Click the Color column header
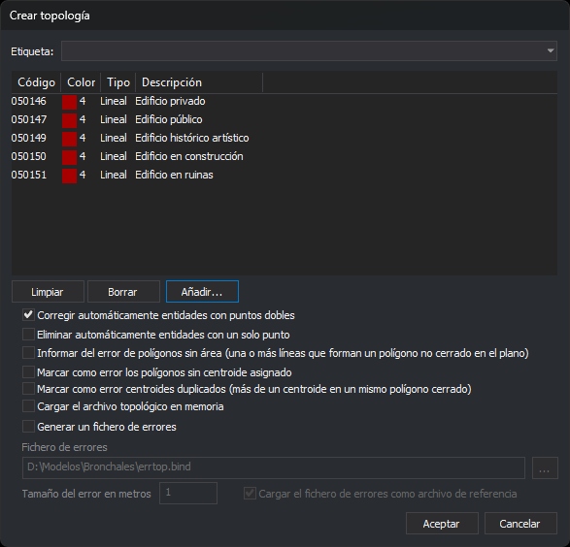The height and width of the screenshot is (547, 570). (81, 82)
